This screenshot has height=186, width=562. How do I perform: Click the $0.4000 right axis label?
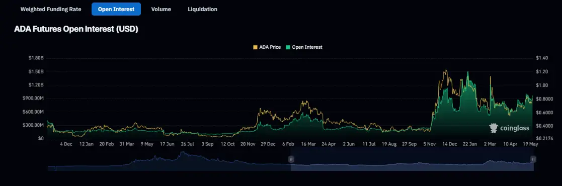pos(544,126)
